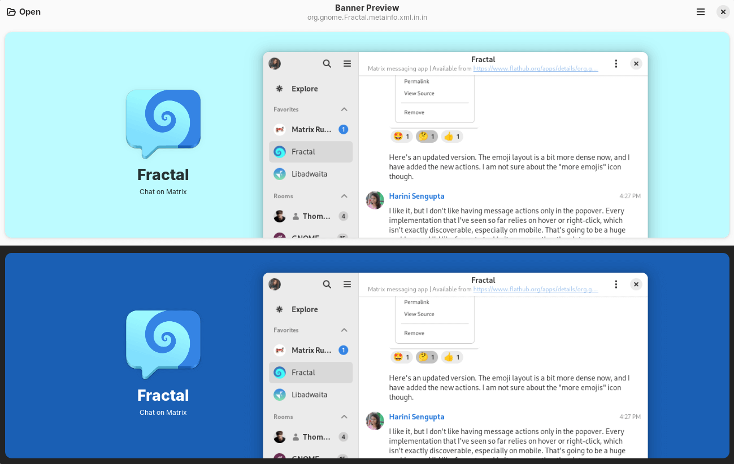Click the "Chat on Matrix" subtitle in the dark banner
Viewport: 734px width, 464px height.
pos(163,413)
